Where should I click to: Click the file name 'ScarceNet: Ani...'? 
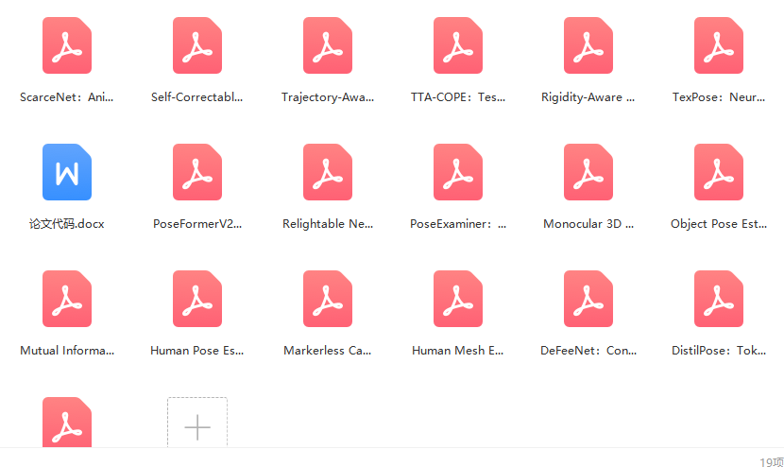click(x=66, y=97)
